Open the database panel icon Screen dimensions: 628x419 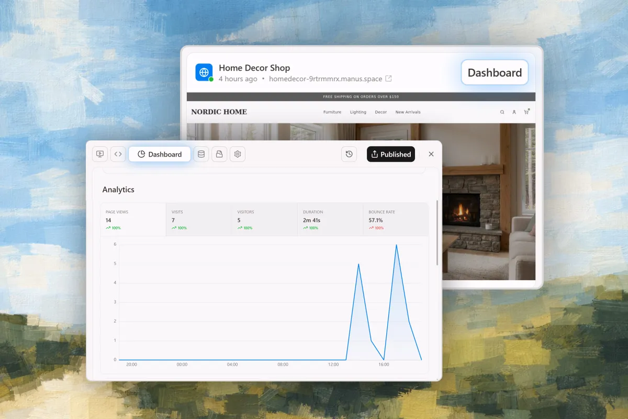[201, 154]
